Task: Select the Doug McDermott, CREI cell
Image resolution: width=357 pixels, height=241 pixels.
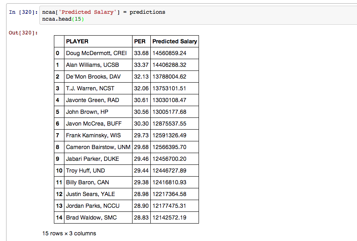Action: (98, 53)
